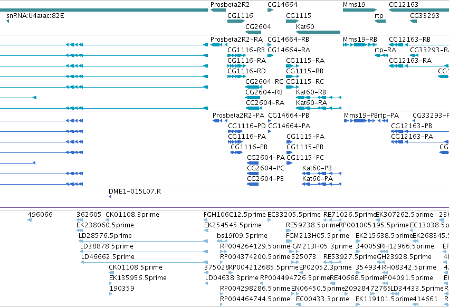The width and height of the screenshot is (449, 307).
Task: Select the Mms19-RB transcript label
Action: tap(360, 39)
